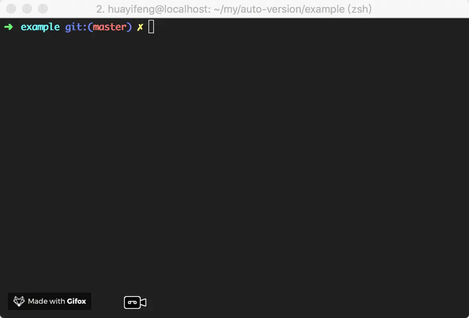Toggle the Gifox watermark badge
The image size is (469, 318).
click(49, 301)
